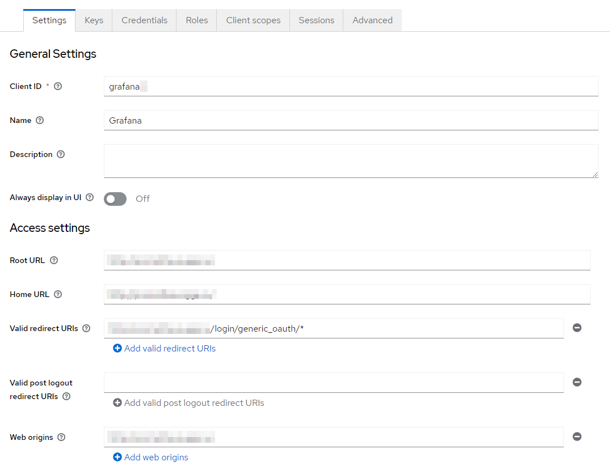Image resolution: width=610 pixels, height=466 pixels.
Task: Remove the post logout redirect URI row
Action: point(577,383)
